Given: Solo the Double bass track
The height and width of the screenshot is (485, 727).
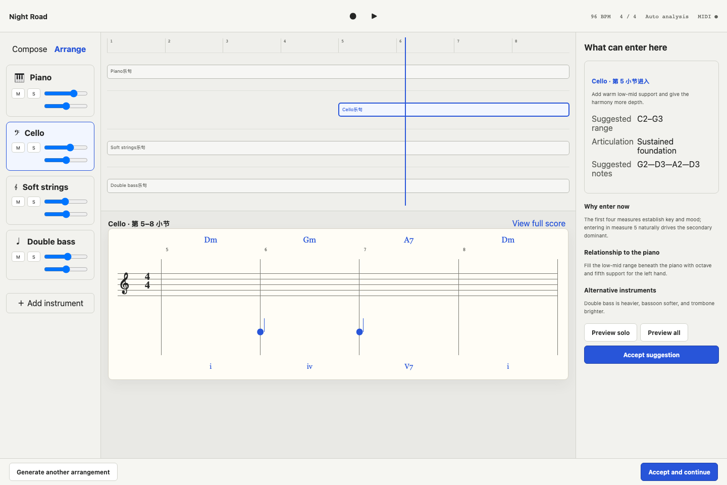Looking at the screenshot, I should tap(34, 257).
